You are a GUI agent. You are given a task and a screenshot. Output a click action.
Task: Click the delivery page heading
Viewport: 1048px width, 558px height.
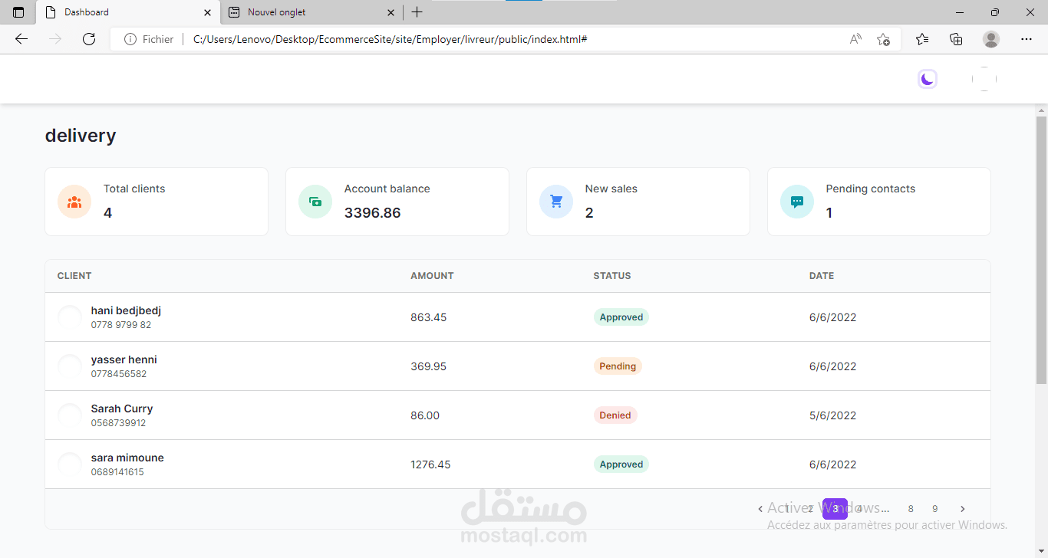tap(81, 136)
